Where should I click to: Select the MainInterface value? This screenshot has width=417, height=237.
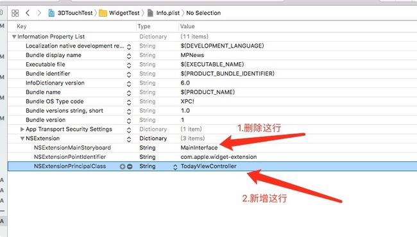pos(199,147)
